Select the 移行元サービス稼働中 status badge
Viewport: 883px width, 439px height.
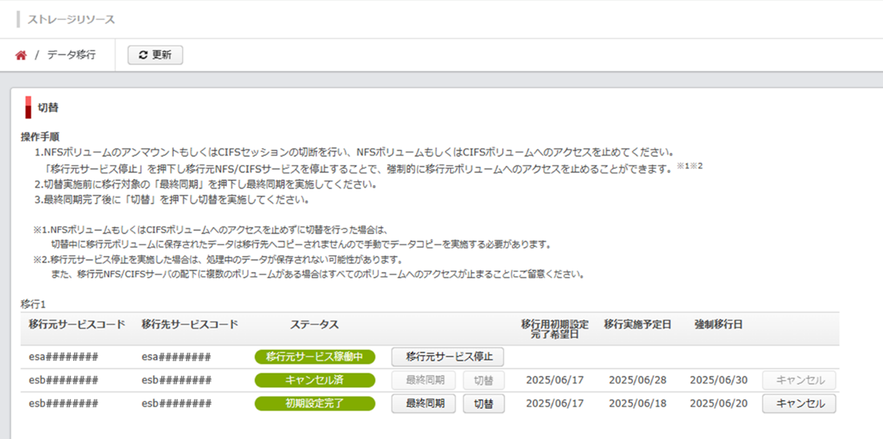coord(315,357)
